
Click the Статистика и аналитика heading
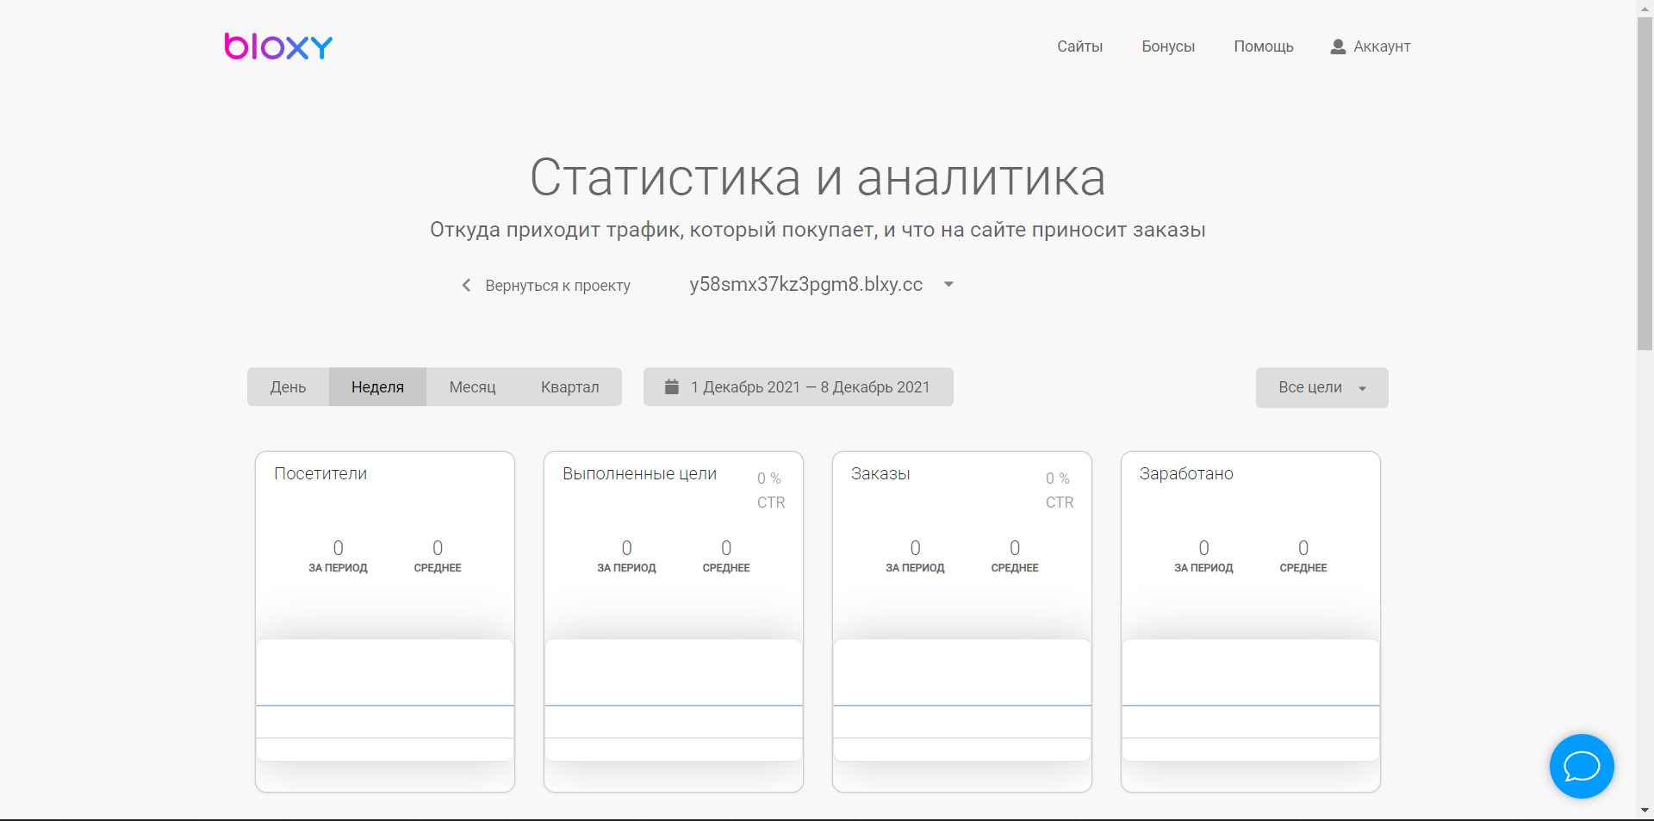point(818,177)
